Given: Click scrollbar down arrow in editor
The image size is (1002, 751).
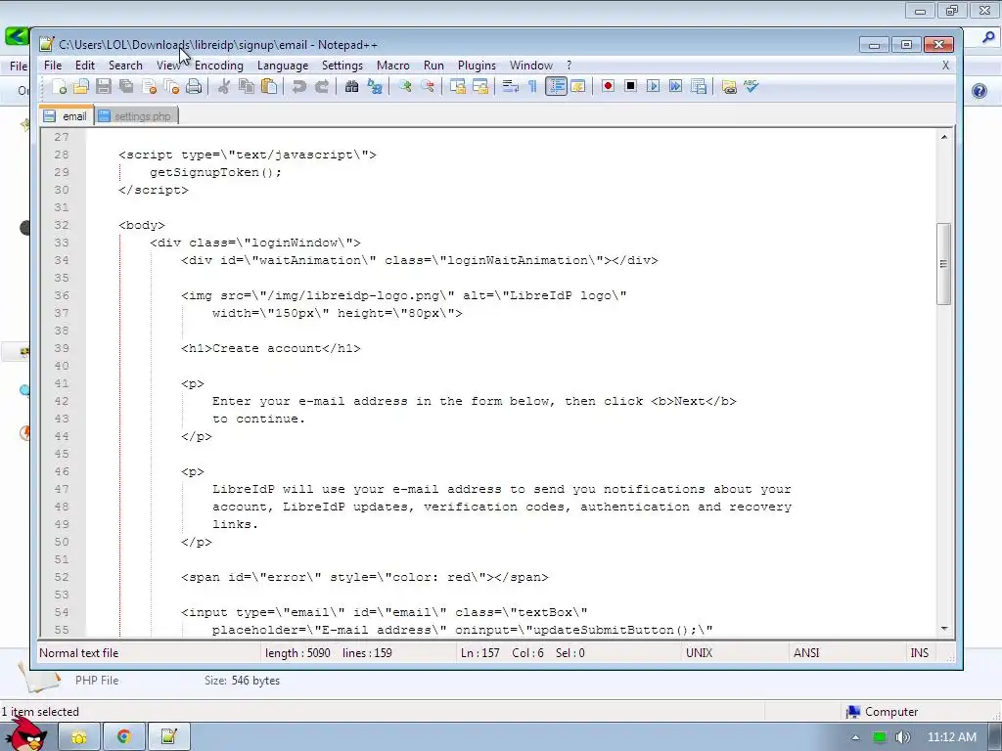Looking at the screenshot, I should (944, 629).
